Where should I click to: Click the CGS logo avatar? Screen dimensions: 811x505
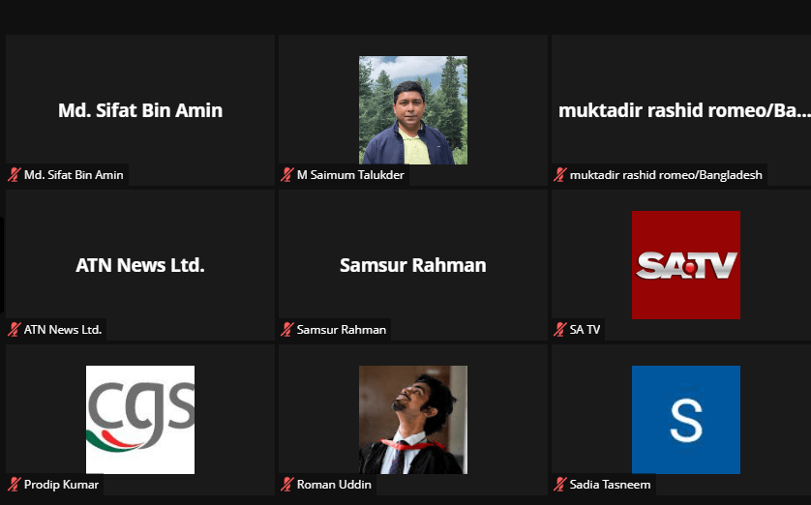[x=140, y=420]
